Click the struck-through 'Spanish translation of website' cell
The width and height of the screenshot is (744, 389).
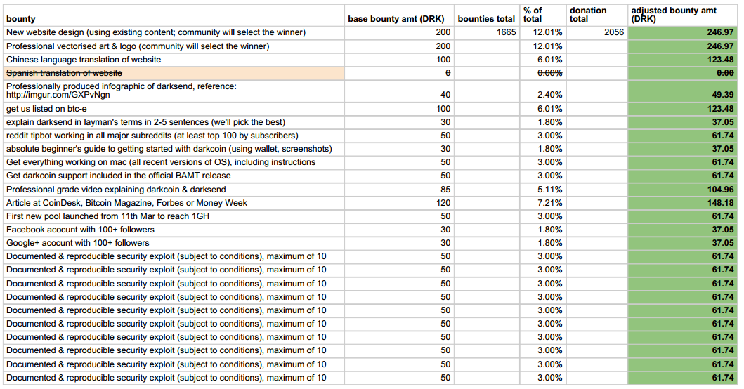pyautogui.click(x=174, y=73)
